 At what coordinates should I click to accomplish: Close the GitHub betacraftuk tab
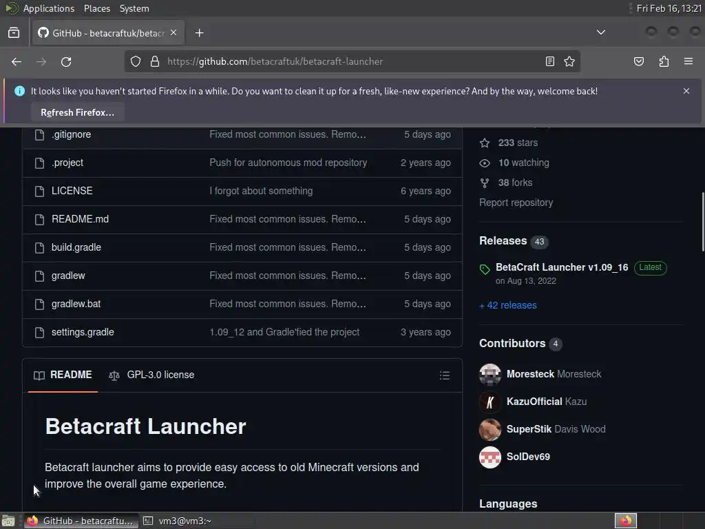click(x=173, y=33)
